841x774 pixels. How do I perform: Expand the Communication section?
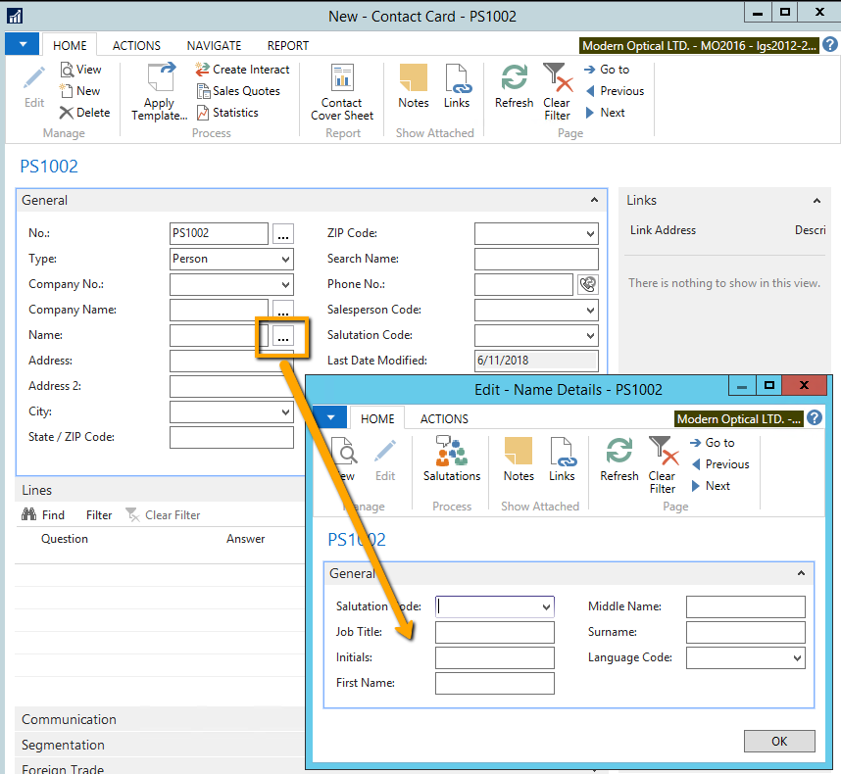pyautogui.click(x=160, y=719)
